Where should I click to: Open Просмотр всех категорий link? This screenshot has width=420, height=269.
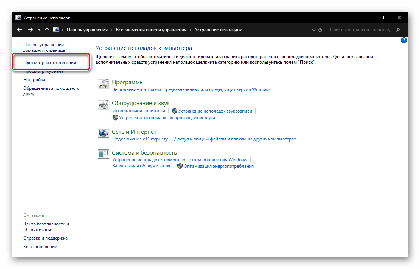[50, 63]
